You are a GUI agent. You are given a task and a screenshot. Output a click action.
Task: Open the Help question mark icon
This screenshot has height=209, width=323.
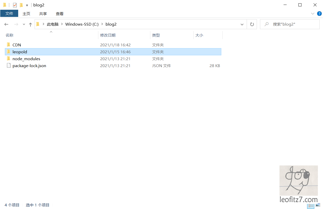point(319,14)
